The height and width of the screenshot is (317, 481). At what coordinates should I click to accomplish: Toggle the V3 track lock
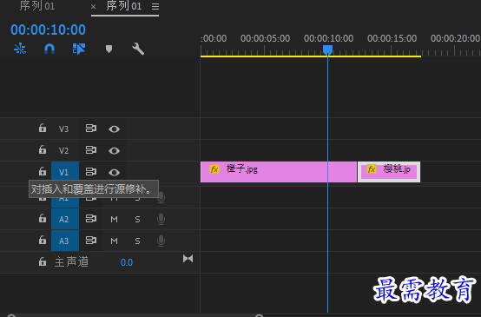coord(43,128)
